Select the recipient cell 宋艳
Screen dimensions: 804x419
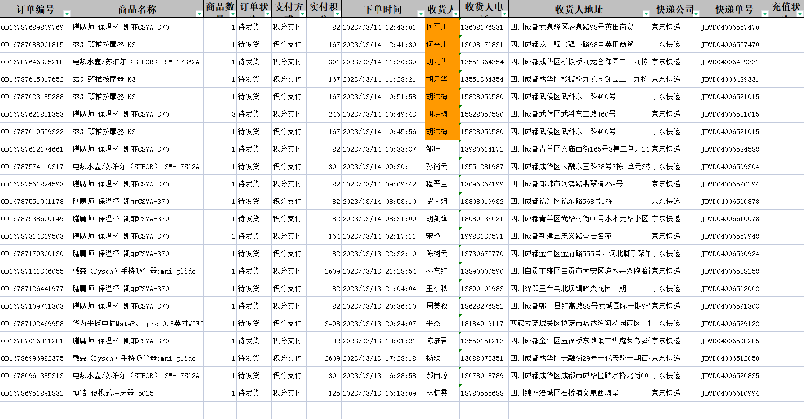442,236
